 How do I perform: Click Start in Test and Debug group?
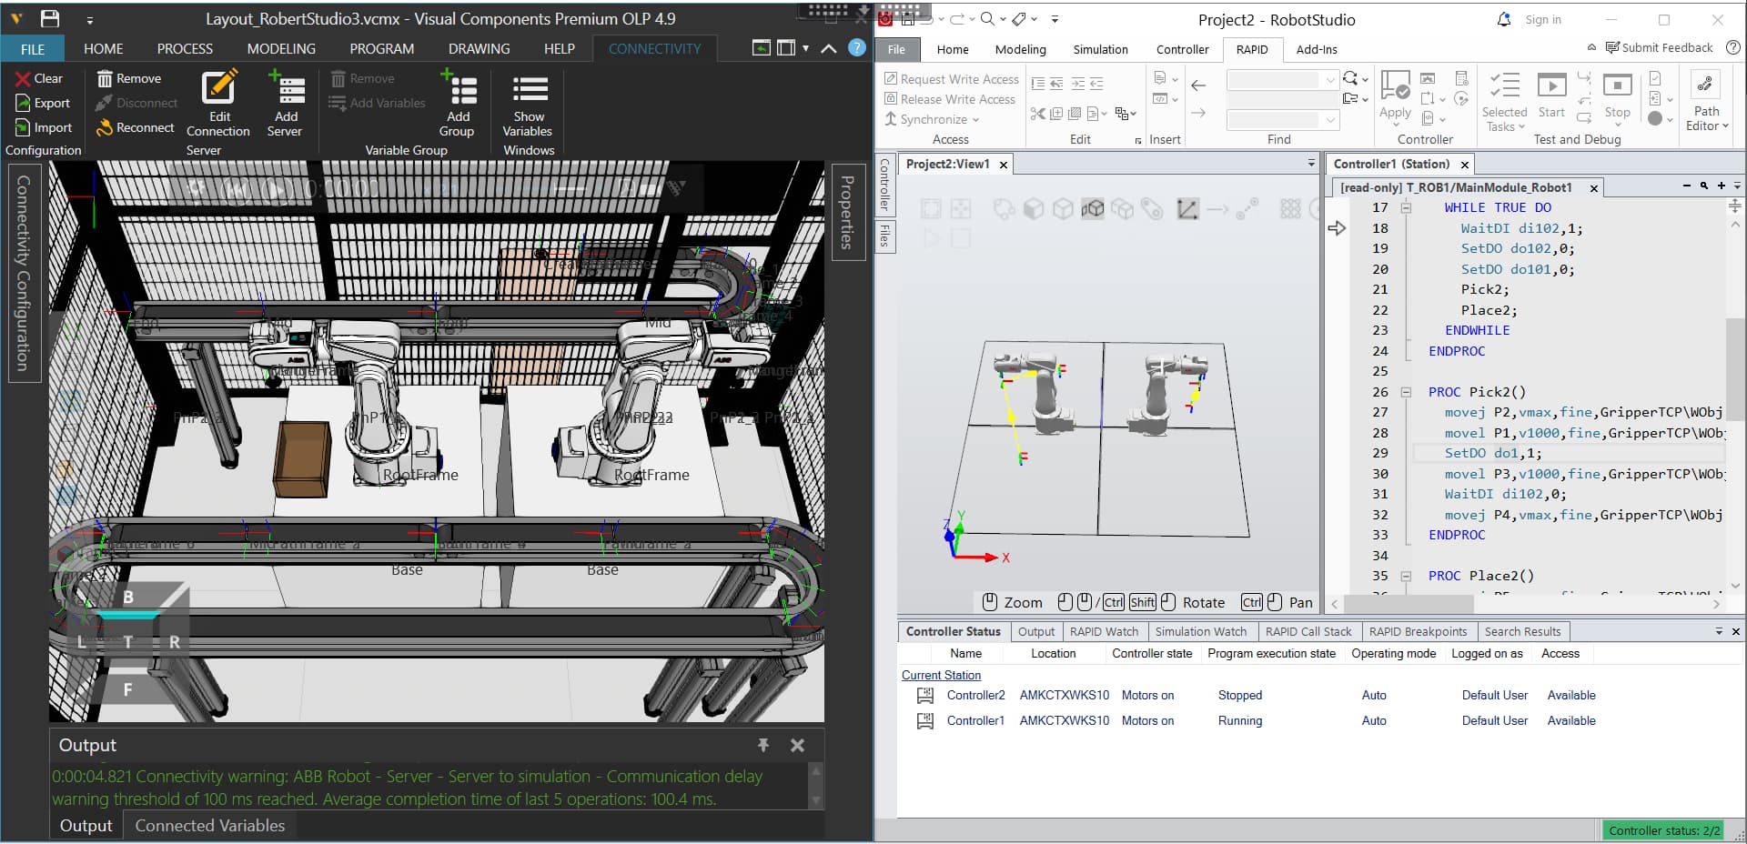pos(1551,95)
